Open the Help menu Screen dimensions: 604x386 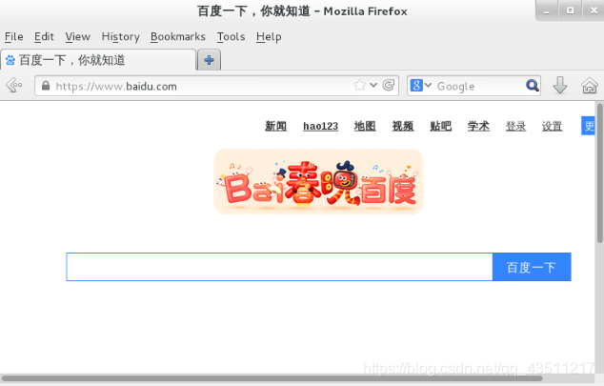click(269, 36)
